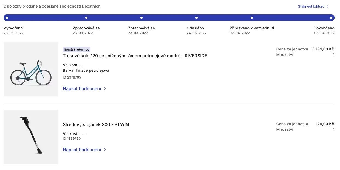
Task: Download the invoice via Stáhnout fakturu link
Action: [x=311, y=7]
